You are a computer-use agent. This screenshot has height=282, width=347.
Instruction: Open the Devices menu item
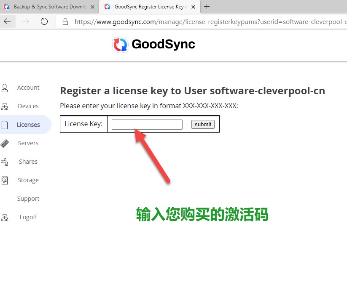[28, 106]
